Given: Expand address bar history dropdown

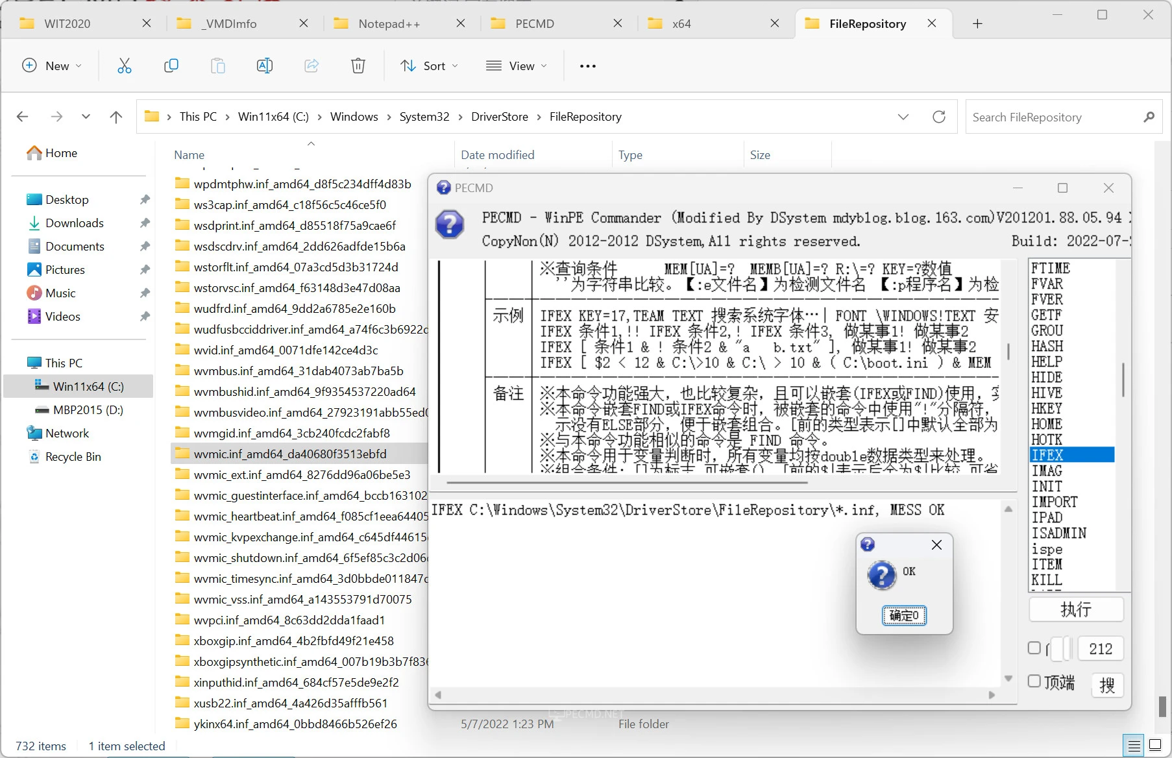Looking at the screenshot, I should coord(903,117).
